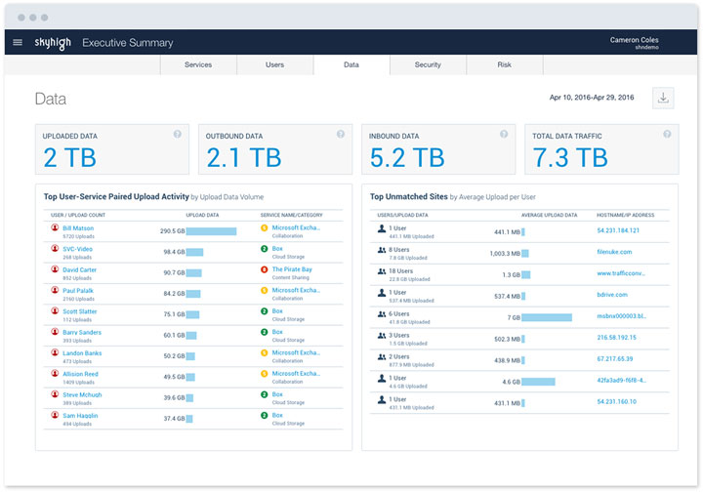Image resolution: width=703 pixels, height=492 pixels.
Task: Open the 216.58.192.15 IP address link
Action: (616, 338)
